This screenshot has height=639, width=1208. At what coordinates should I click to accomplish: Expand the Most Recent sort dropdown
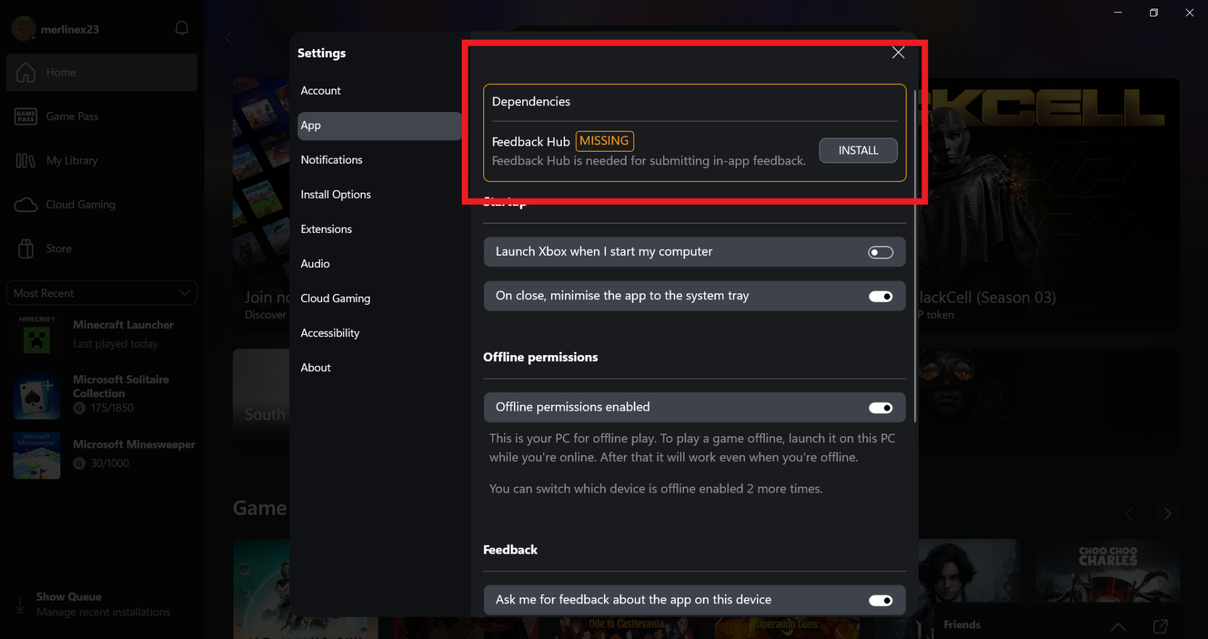coord(101,293)
